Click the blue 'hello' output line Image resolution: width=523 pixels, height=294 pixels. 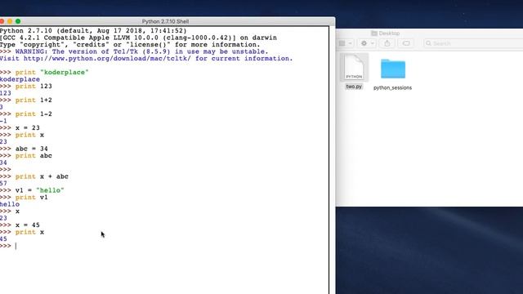[10, 204]
